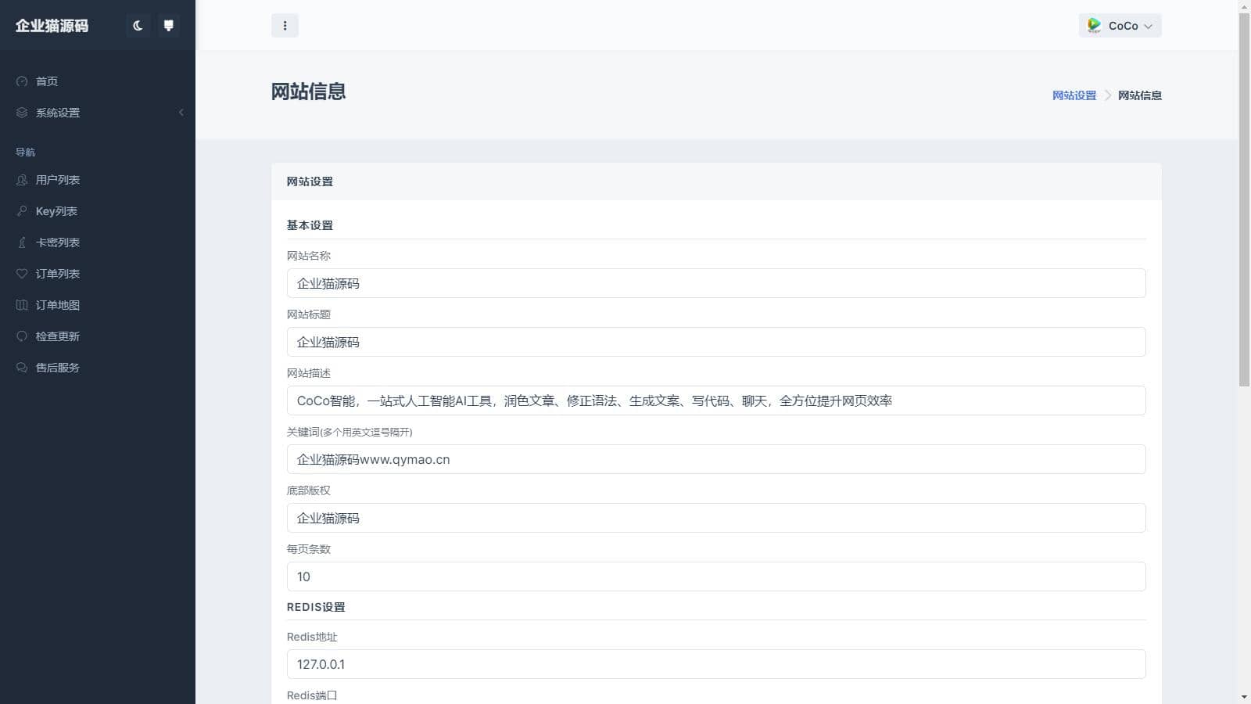
Task: Click the Redis地址 field
Action: pyautogui.click(x=715, y=664)
